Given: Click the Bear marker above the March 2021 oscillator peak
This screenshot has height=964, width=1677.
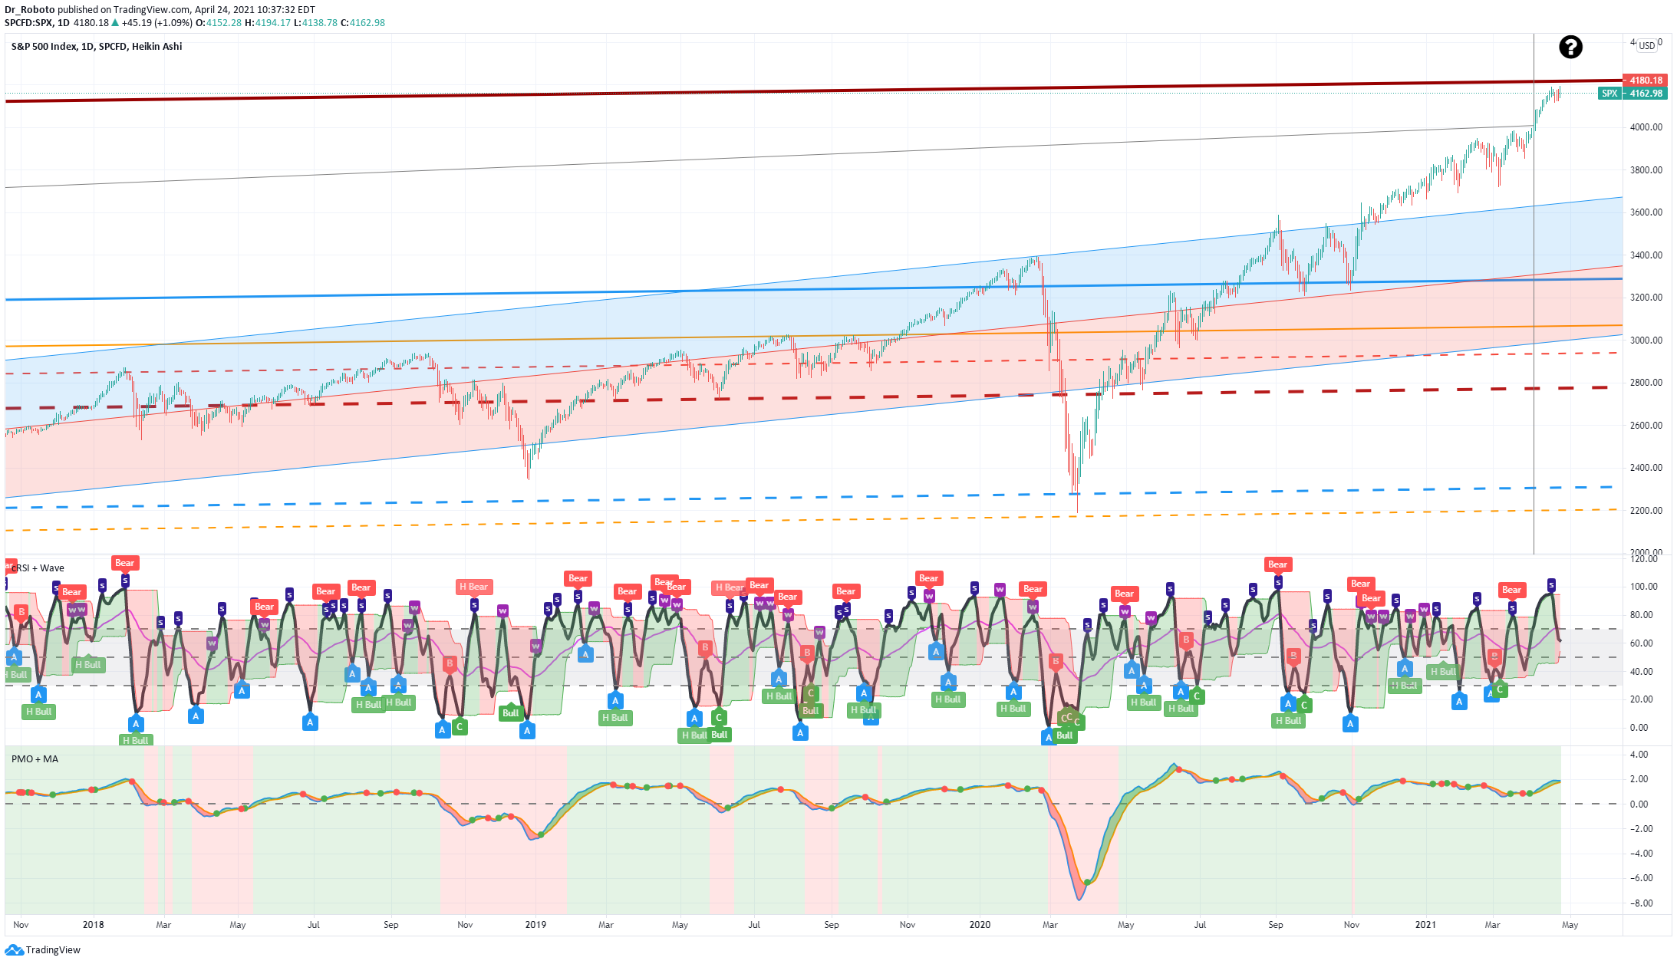Looking at the screenshot, I should [1511, 590].
